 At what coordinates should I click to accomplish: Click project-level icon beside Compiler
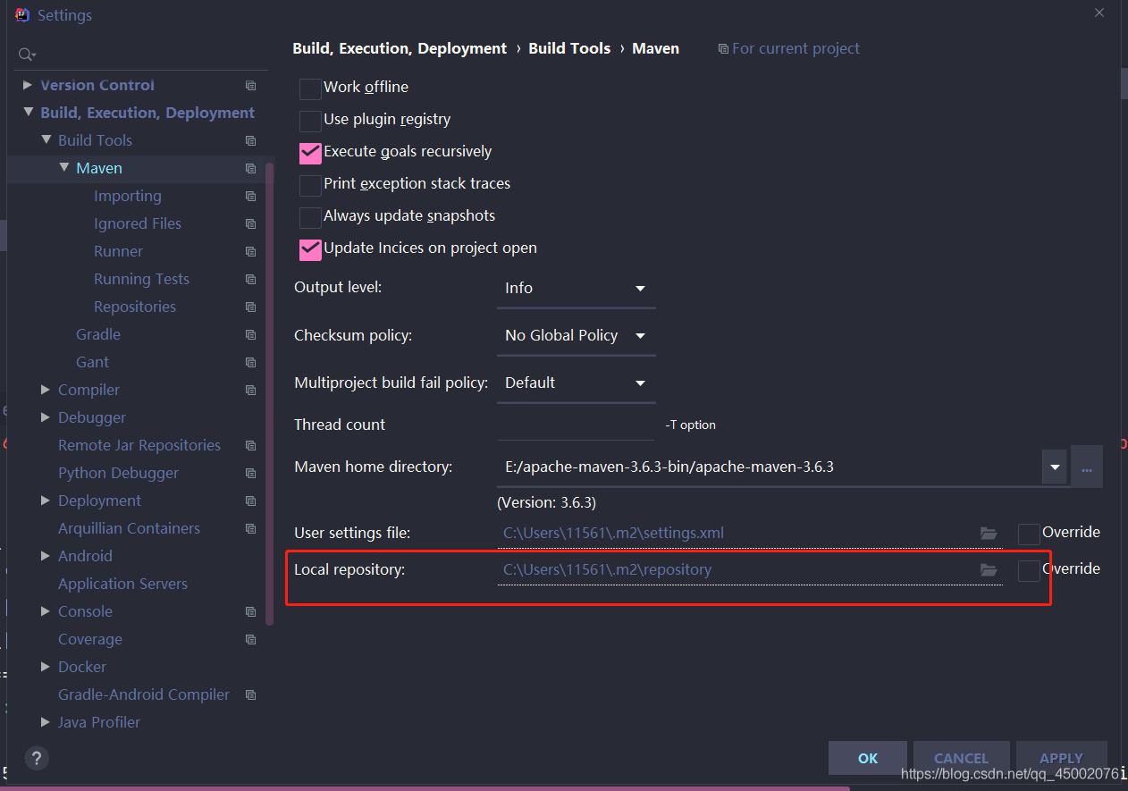[x=250, y=391]
